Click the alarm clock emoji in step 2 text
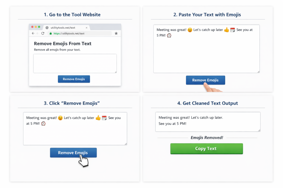The width and height of the screenshot is (283, 188). point(169,36)
